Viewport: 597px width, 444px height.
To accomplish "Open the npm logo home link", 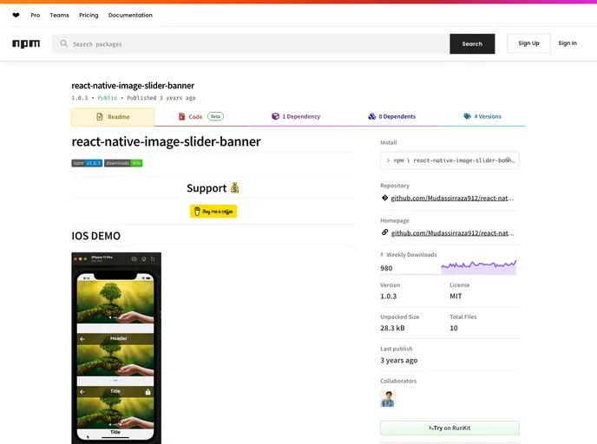I will [26, 43].
